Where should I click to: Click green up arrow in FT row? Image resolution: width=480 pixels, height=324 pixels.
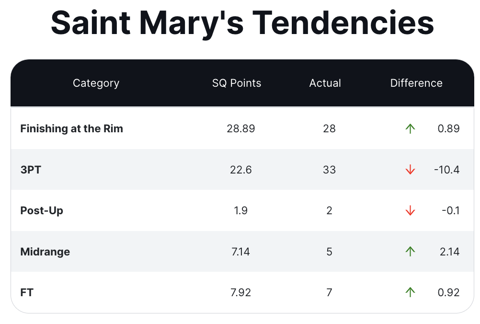click(x=410, y=292)
